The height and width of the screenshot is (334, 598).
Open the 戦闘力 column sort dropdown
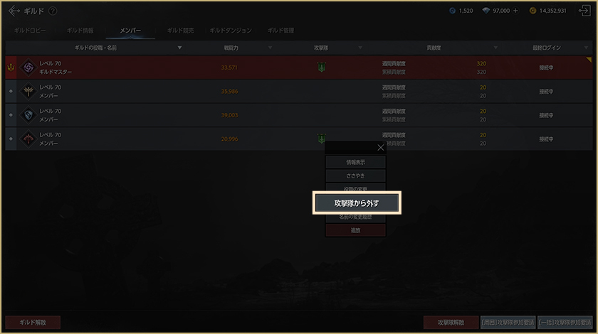270,48
